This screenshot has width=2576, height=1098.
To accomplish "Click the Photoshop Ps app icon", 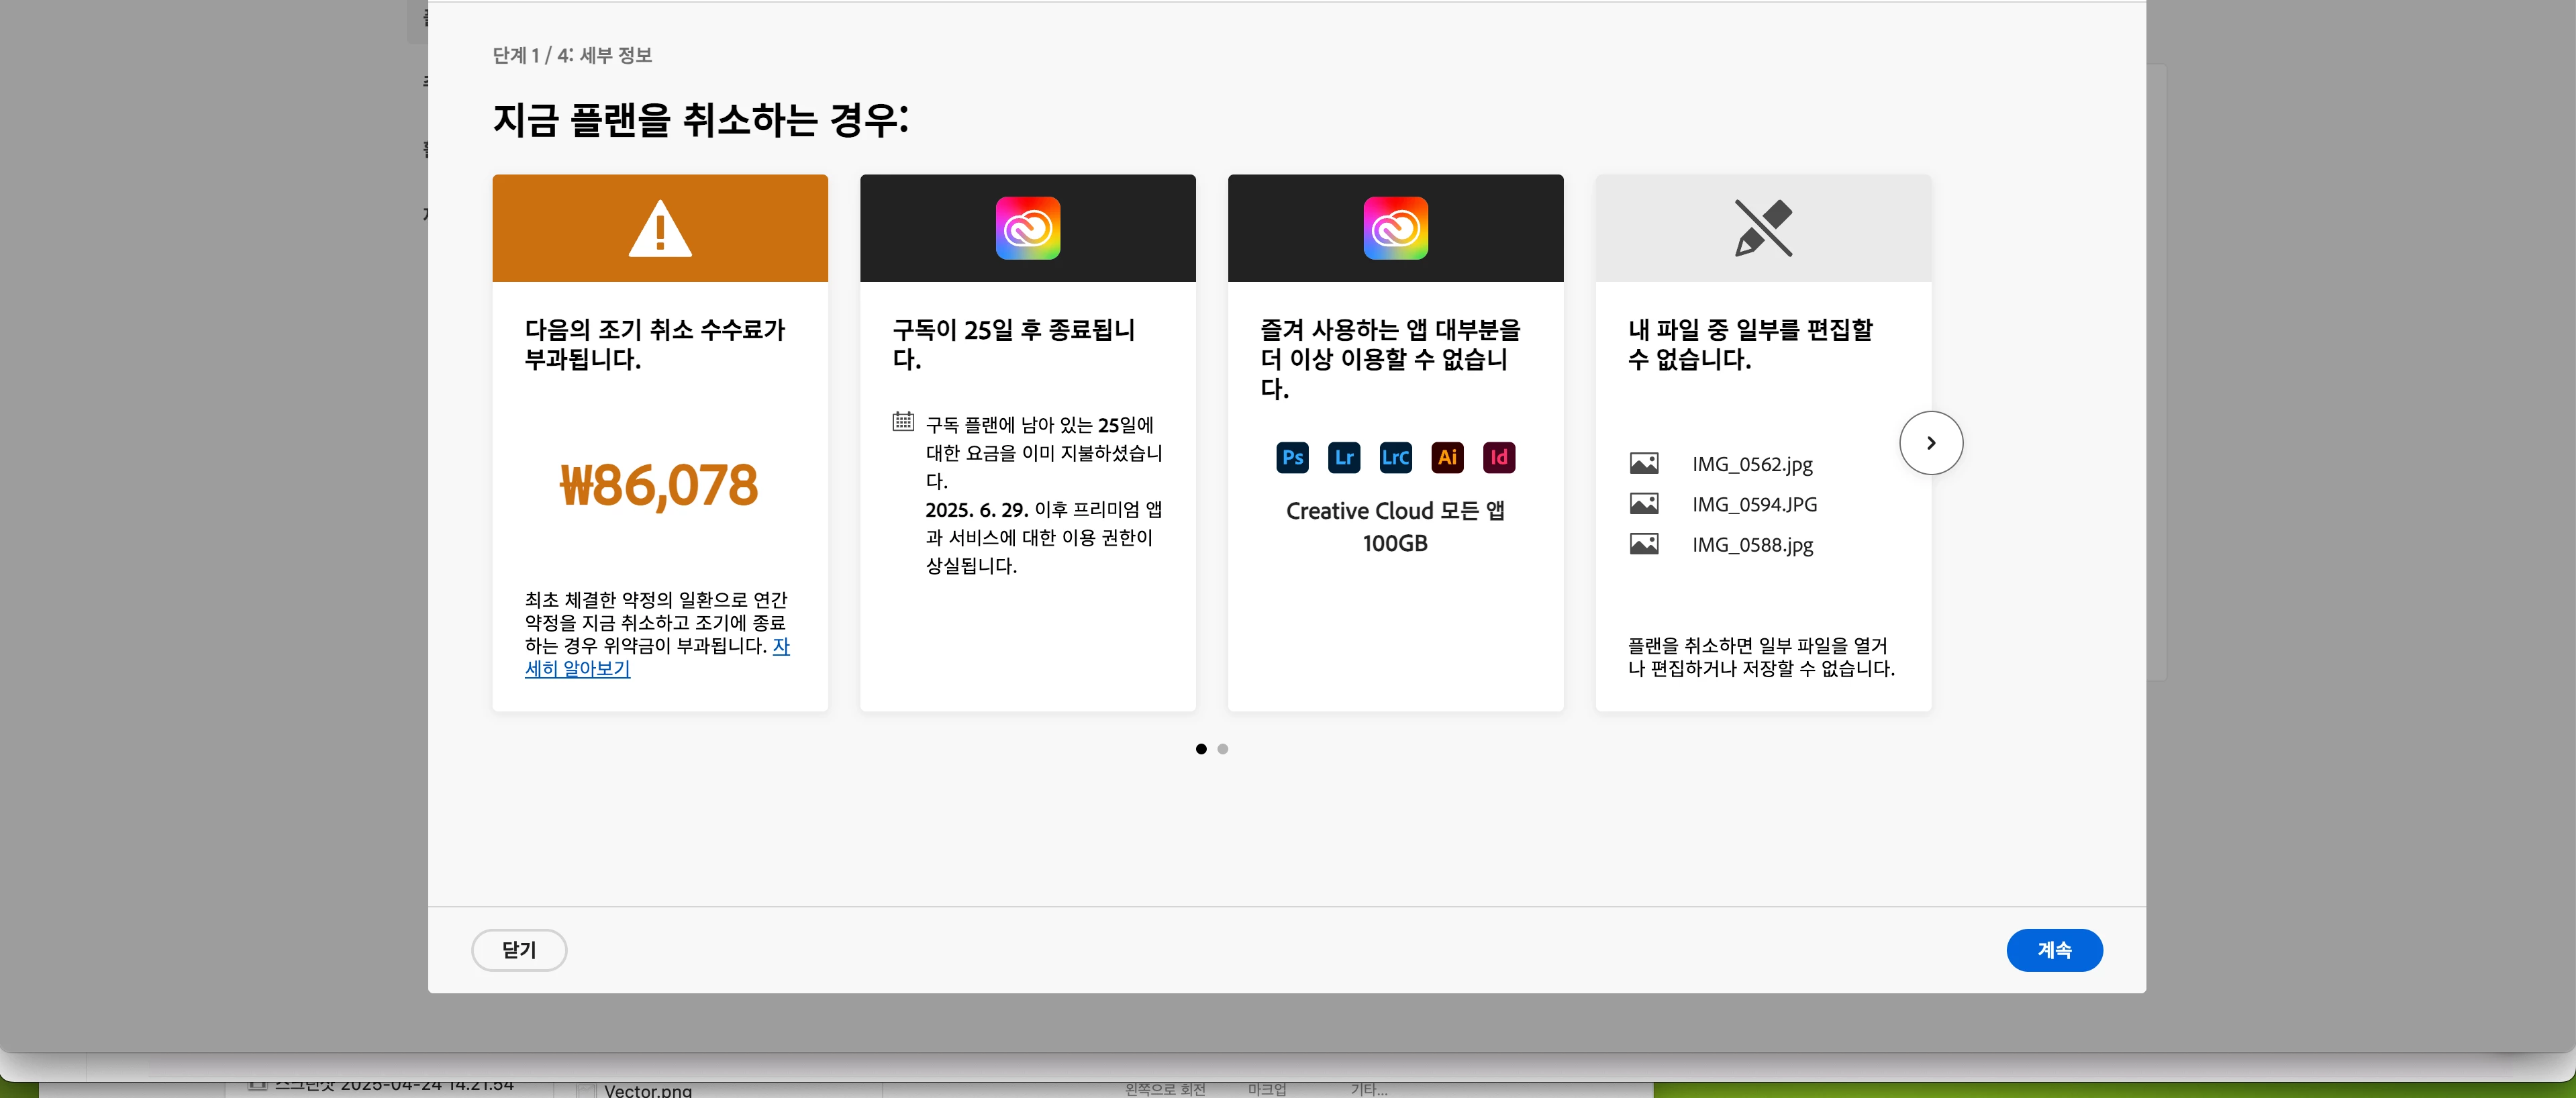I will click(x=1292, y=458).
